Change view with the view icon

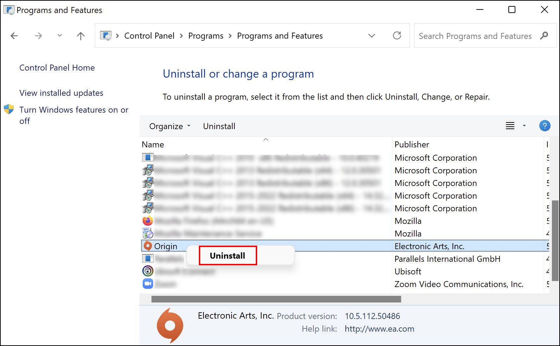coord(510,126)
